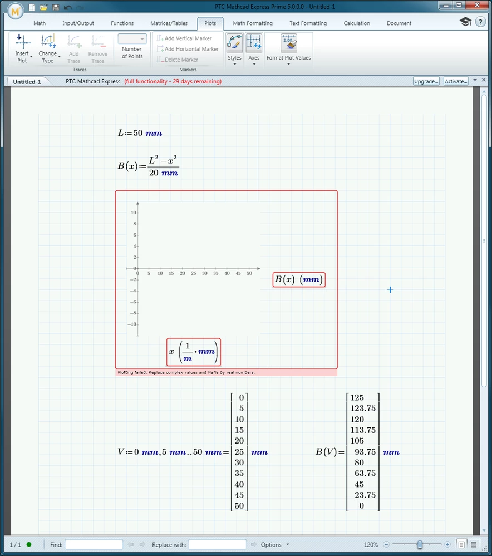Open the Matrices/Tables ribbon tab
Screen dimensions: 492x556
pyautogui.click(x=169, y=23)
